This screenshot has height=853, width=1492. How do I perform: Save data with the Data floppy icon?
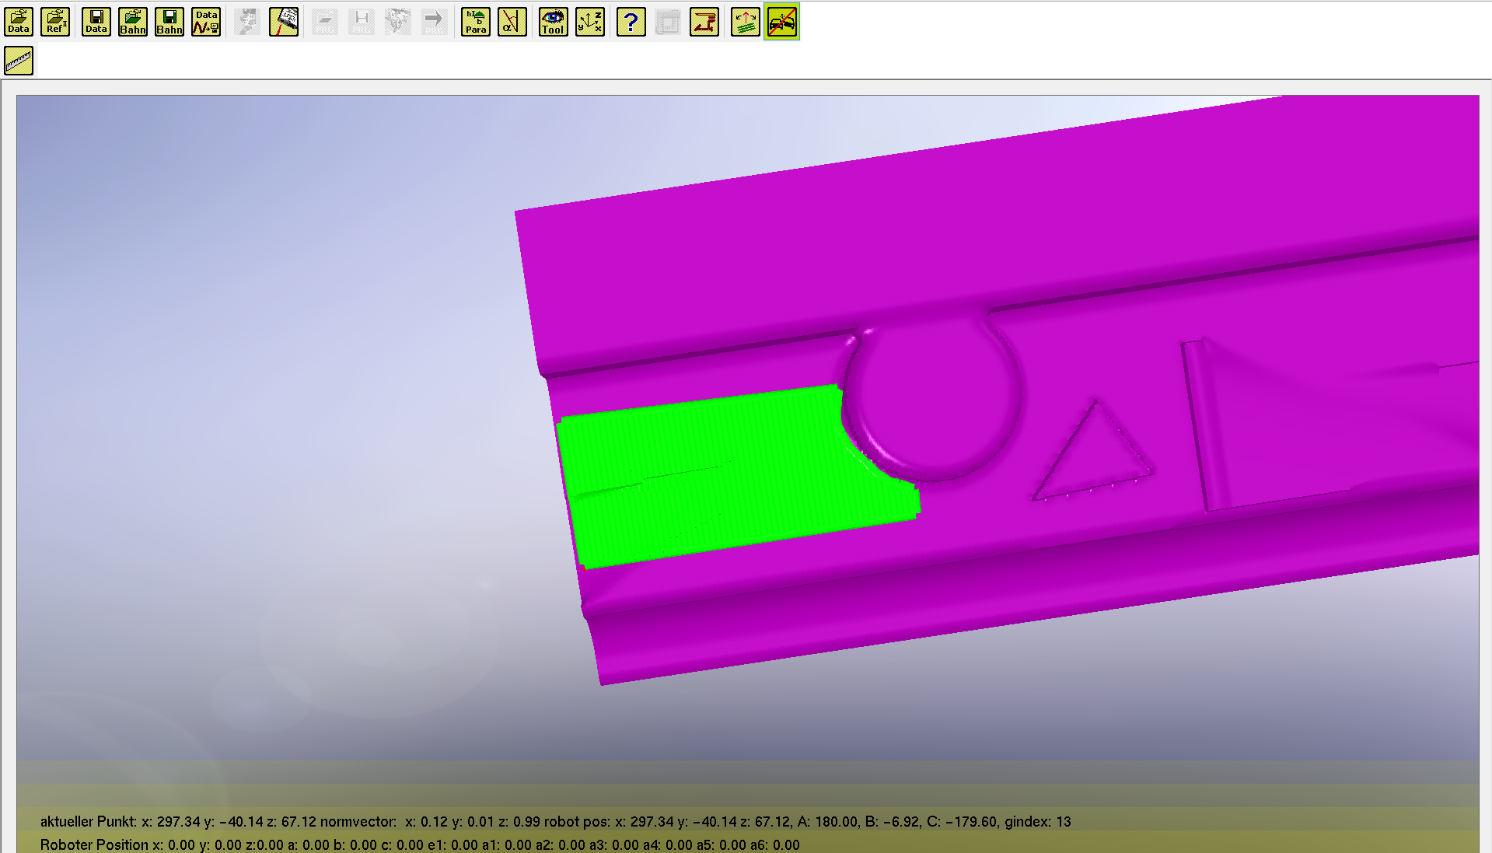coord(96,22)
